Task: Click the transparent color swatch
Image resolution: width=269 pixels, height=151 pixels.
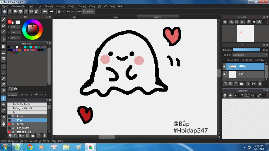Action: point(18,22)
